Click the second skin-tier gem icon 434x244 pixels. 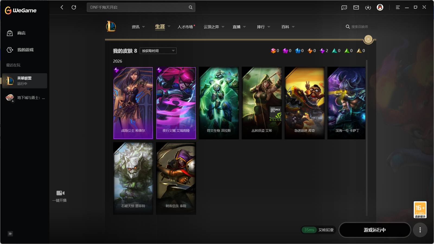point(285,51)
